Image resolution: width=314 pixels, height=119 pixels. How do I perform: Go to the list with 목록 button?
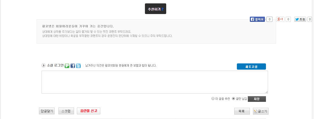[x=242, y=111]
